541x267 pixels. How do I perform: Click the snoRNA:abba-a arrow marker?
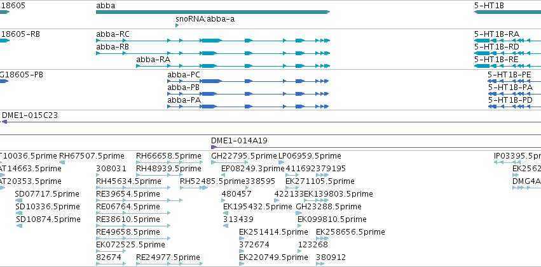click(177, 25)
